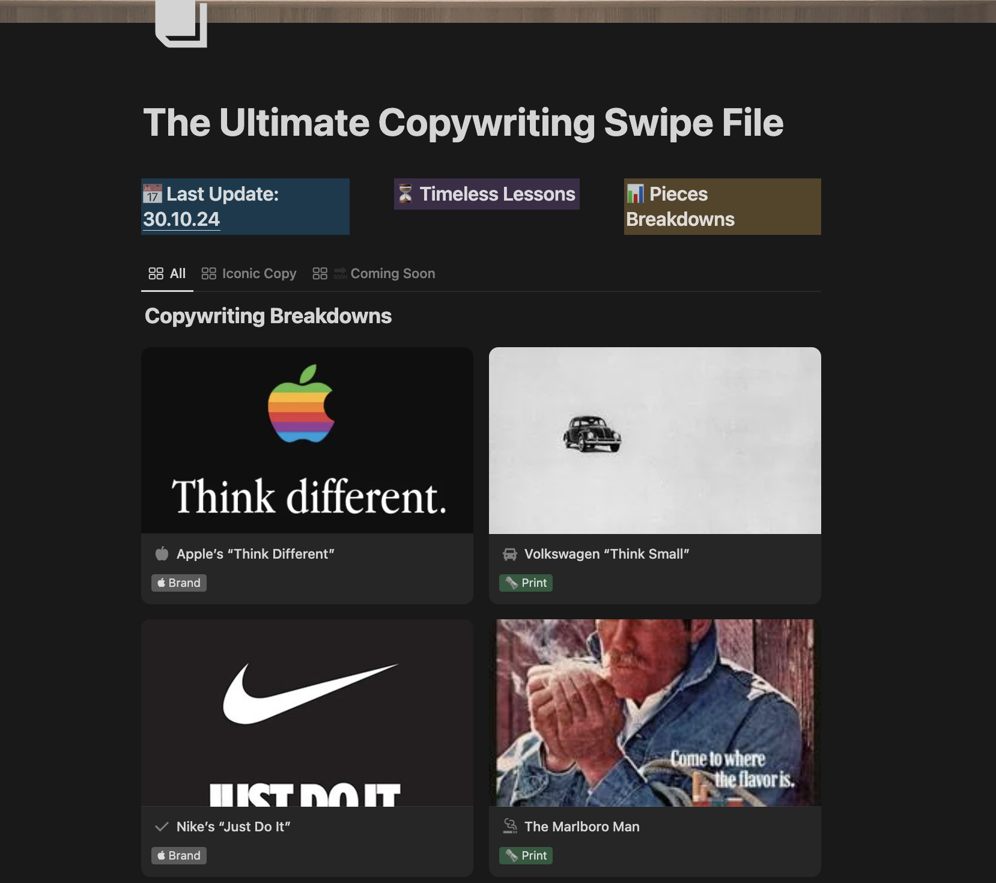The width and height of the screenshot is (996, 883).
Task: Switch to the Iconic Copy tab
Action: coord(259,273)
